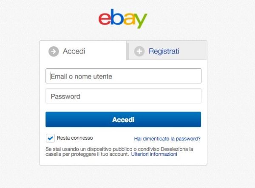Click the public device warning text
255x188 pixels.
[119, 152]
